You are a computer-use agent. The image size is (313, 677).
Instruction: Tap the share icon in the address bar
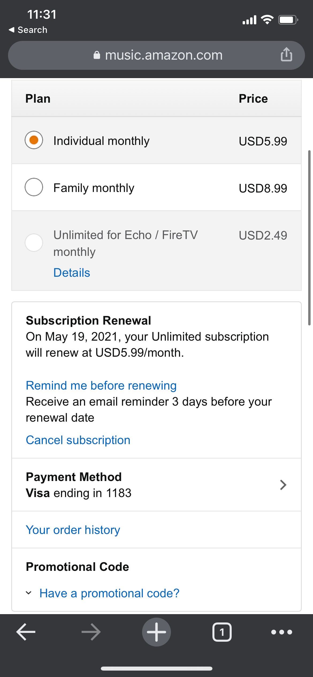click(x=287, y=55)
